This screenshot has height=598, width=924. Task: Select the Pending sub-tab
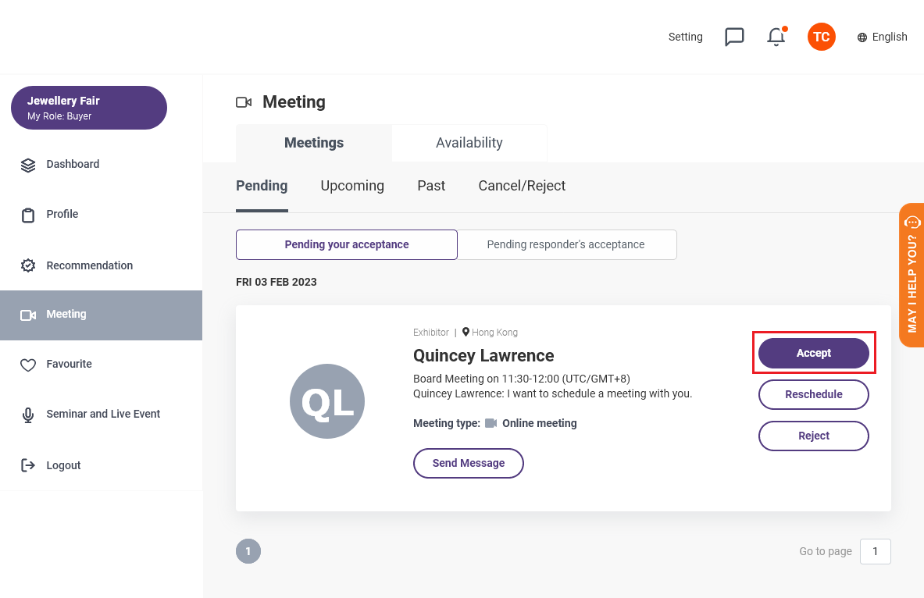pyautogui.click(x=262, y=186)
